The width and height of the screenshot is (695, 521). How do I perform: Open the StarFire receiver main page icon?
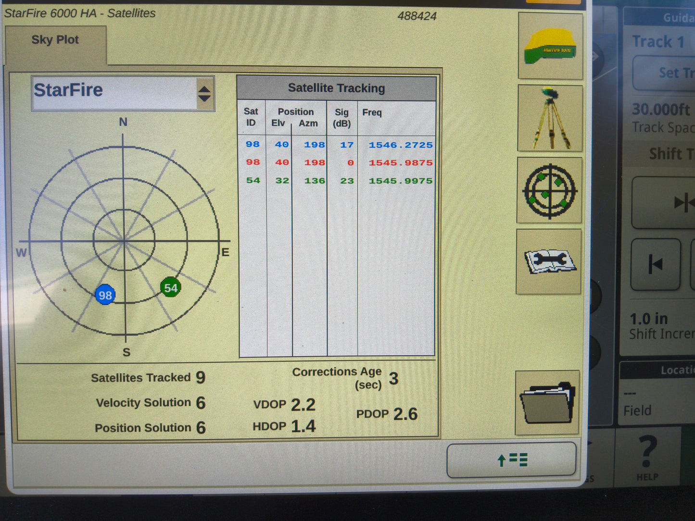point(550,46)
